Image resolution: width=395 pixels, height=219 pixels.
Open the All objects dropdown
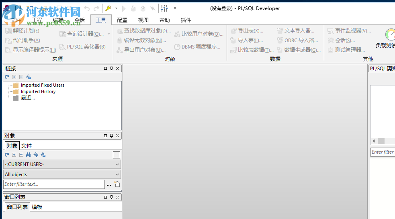tap(62, 174)
